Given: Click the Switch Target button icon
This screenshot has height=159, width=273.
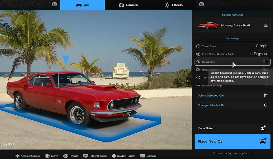Looking at the screenshot, I should [x=114, y=156].
